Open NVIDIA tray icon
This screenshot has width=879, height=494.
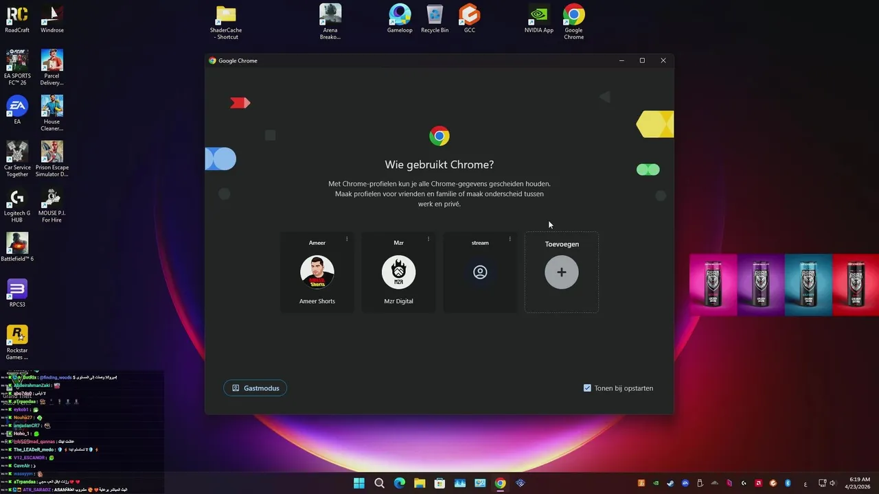tap(656, 483)
